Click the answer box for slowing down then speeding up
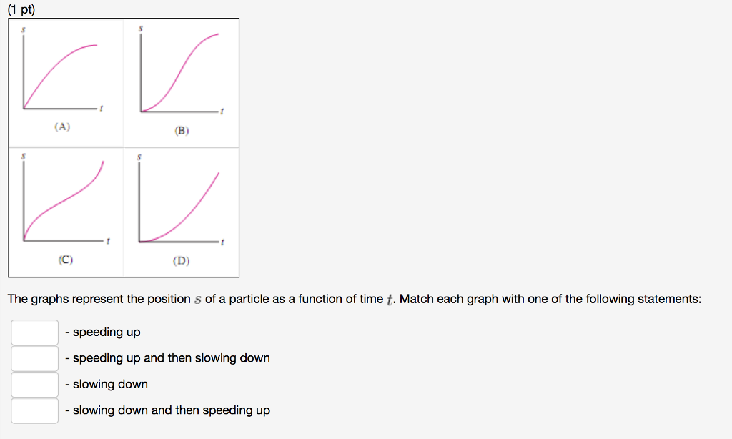The height and width of the screenshot is (439, 732). [x=34, y=410]
